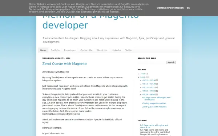Open Weitere Informationen about cookies

click(x=170, y=8)
